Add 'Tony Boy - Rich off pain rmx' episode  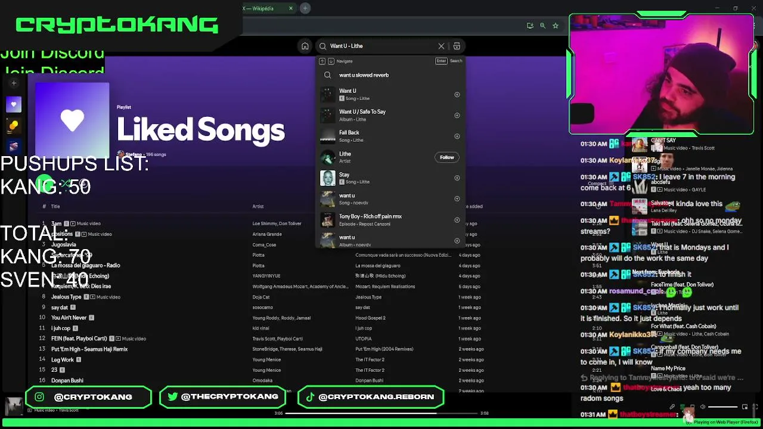pos(457,220)
